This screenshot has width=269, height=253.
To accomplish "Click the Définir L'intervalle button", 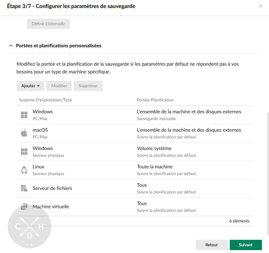I will 48,23.
